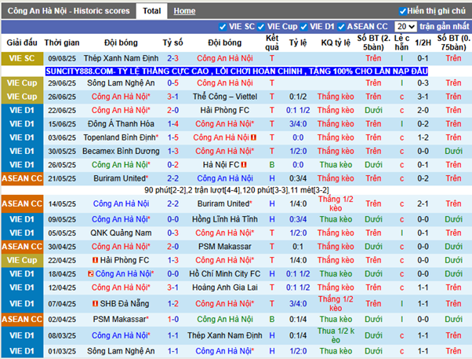This screenshot has width=472, height=359.
Task: Click the 2-3 score on 09/08/25
Action: coord(172,58)
